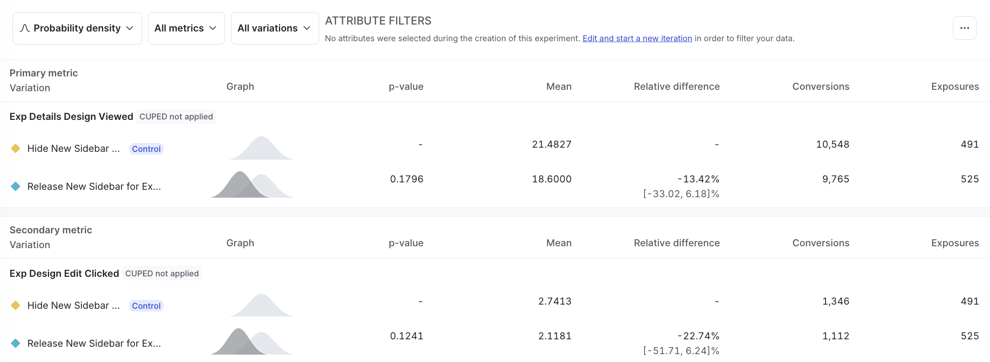The width and height of the screenshot is (990, 362).
Task: Click the density graph for Exp Design Edit Clicked variation
Action: (x=251, y=342)
